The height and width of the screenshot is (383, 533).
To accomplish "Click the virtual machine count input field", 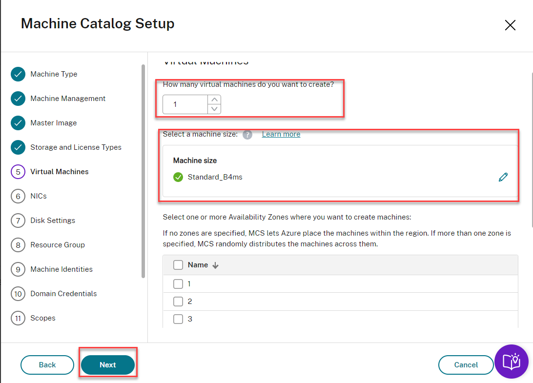I will pos(184,104).
